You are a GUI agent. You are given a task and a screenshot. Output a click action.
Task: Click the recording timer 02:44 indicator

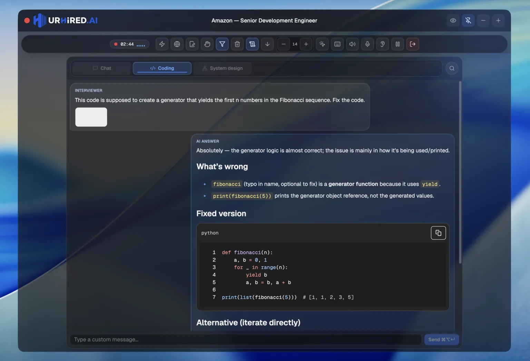coord(130,44)
